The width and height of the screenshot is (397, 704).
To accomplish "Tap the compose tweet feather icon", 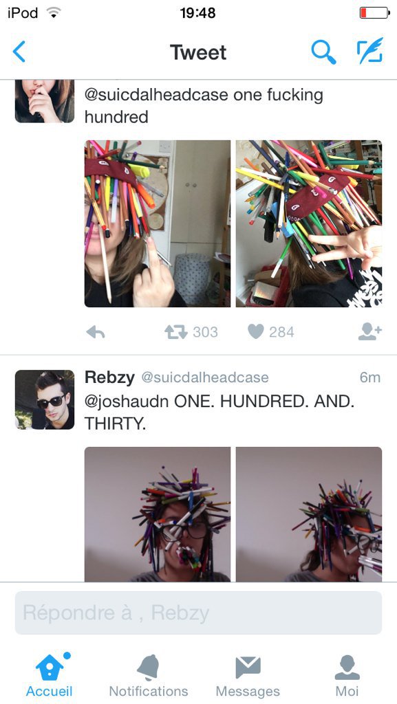I will click(369, 50).
